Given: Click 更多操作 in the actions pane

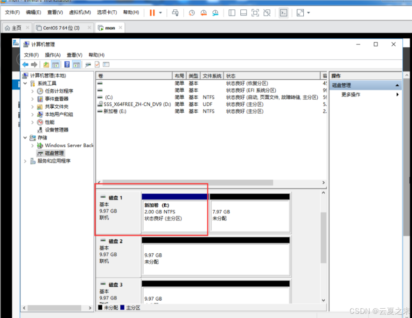Looking at the screenshot, I should [x=351, y=95].
